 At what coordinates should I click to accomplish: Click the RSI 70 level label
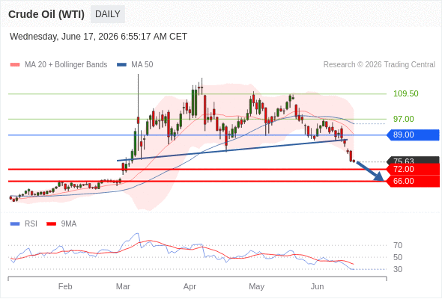pyautogui.click(x=398, y=246)
